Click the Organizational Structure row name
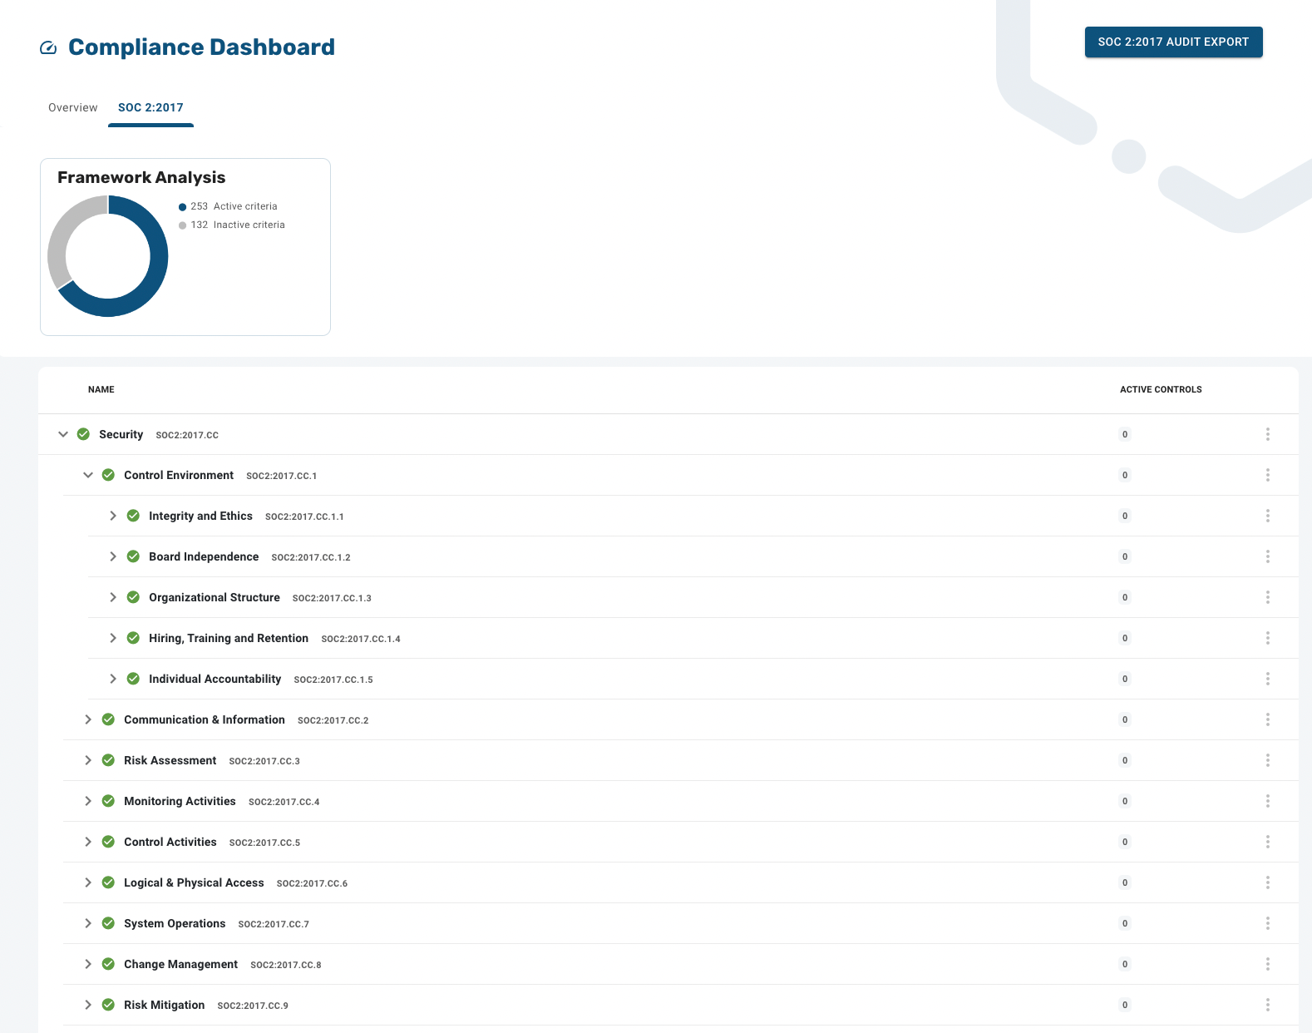Screen dimensions: 1312x1033 point(215,597)
